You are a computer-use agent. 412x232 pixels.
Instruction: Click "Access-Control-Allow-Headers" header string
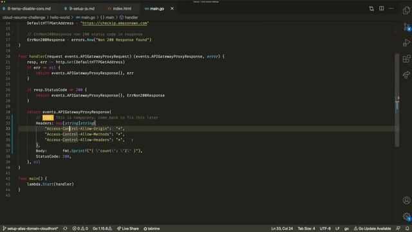pyautogui.click(x=78, y=140)
